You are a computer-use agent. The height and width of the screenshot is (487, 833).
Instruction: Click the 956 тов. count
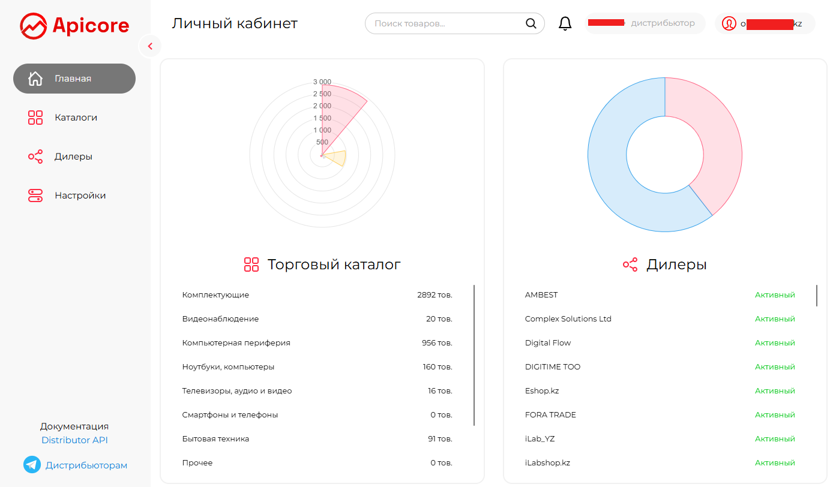click(437, 343)
